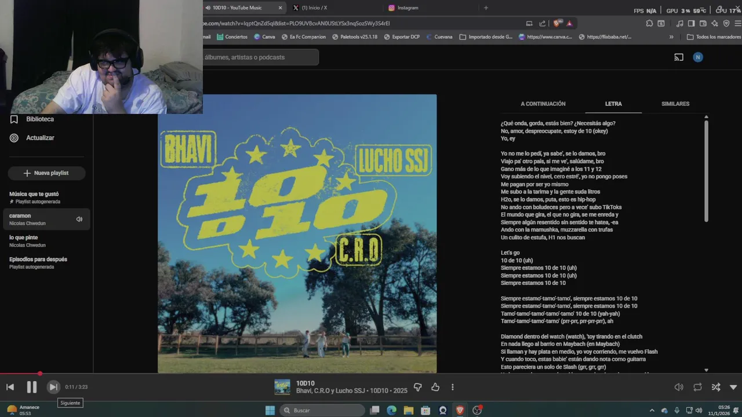Click the player volume icon
Viewport: 742px width, 417px height.
point(679,387)
